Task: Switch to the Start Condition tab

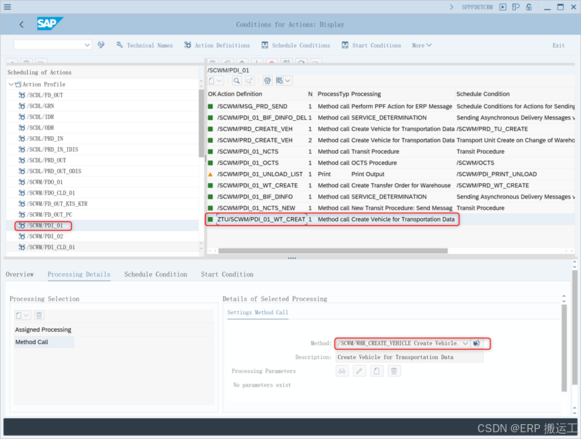Action: coord(227,274)
